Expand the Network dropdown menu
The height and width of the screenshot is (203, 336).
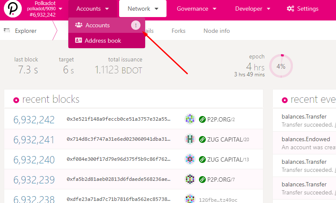coord(143,9)
